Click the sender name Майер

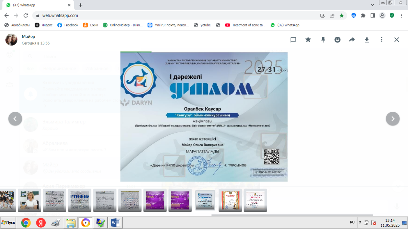[x=29, y=37]
